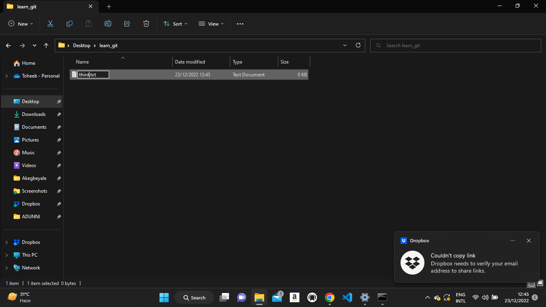The width and height of the screenshot is (546, 307).
Task: Switch to large thumbnails view icon
Action: point(540,283)
